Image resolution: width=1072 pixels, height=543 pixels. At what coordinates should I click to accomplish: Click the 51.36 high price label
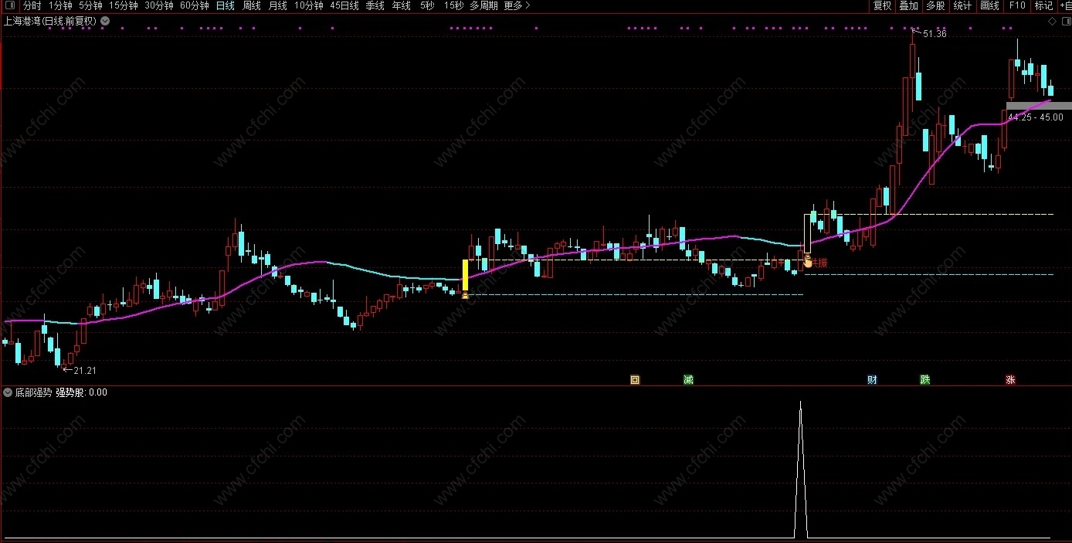click(935, 34)
